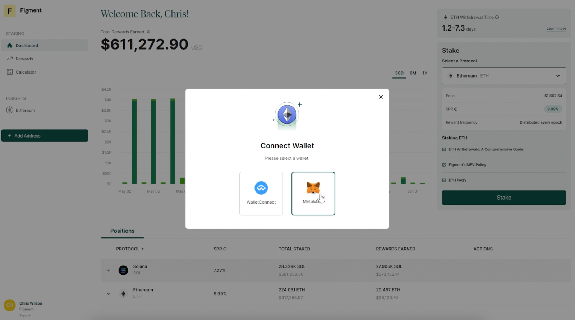Viewport: 575px width, 320px height.
Task: Click info icon beside Total Rewards Earned
Action: pos(148,32)
